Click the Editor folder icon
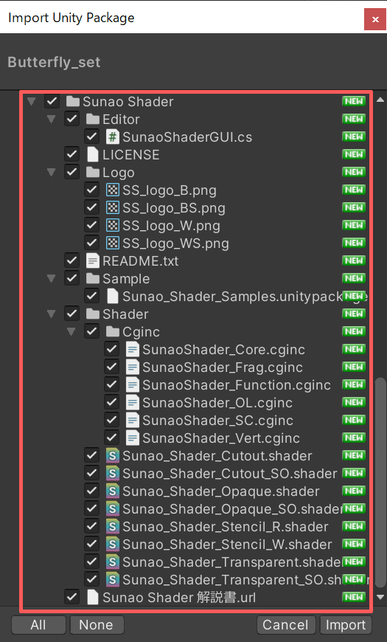 click(x=92, y=119)
